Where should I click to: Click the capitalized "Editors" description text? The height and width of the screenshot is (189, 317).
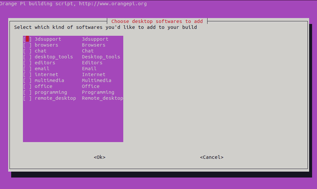coord(92,63)
